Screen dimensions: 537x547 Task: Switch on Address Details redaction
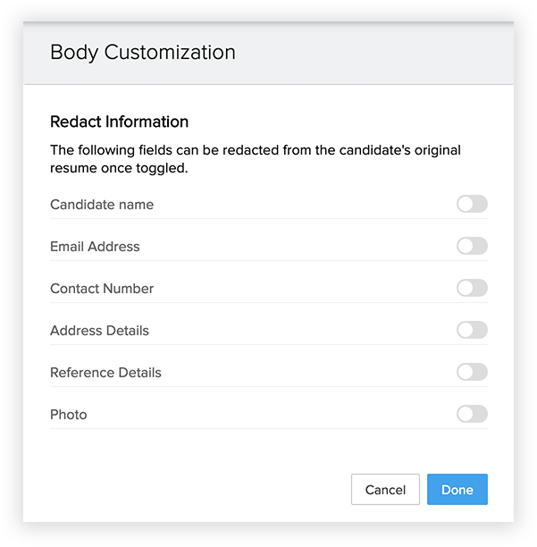(x=472, y=330)
